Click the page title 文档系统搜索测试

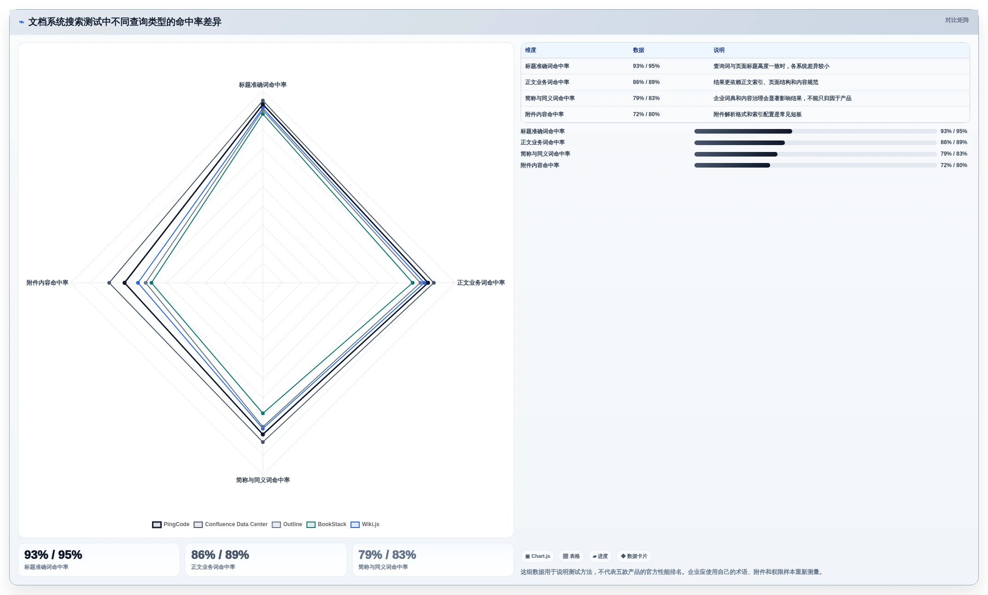tap(125, 22)
